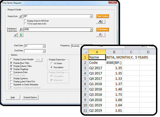
Task: Expand the End Date dropdown
Action: click(44, 51)
